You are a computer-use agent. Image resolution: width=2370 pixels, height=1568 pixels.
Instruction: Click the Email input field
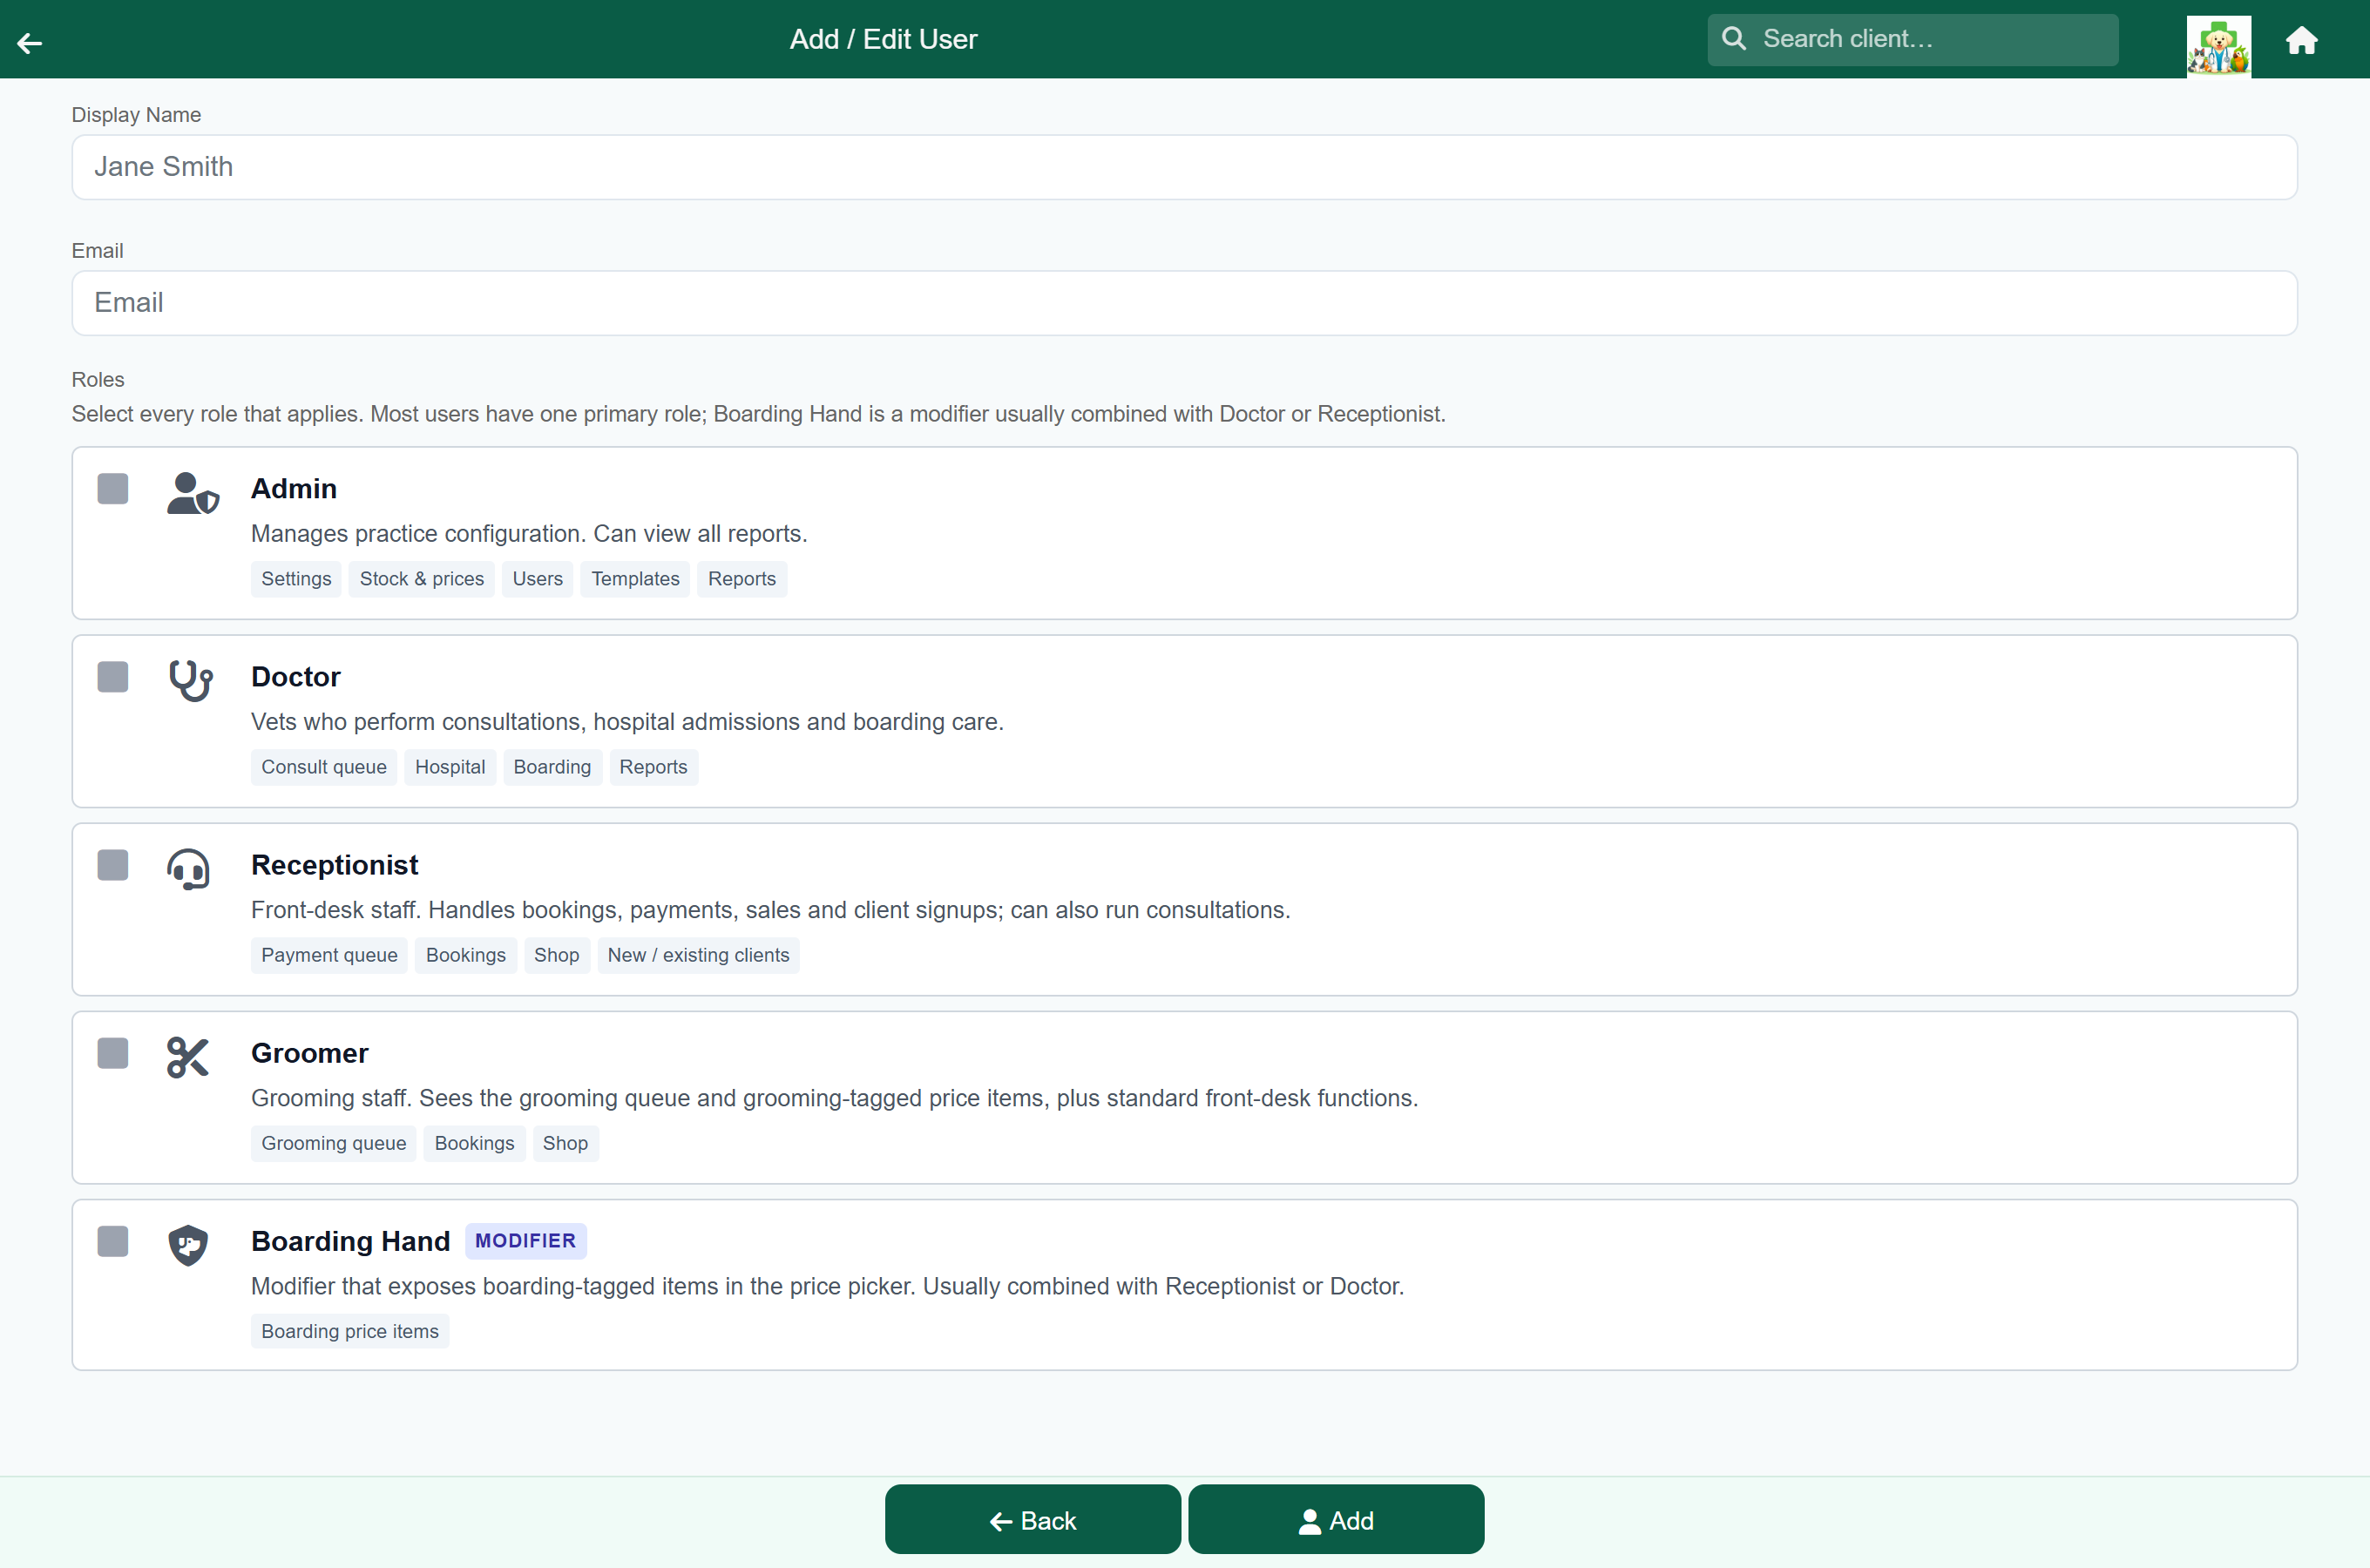(1184, 303)
